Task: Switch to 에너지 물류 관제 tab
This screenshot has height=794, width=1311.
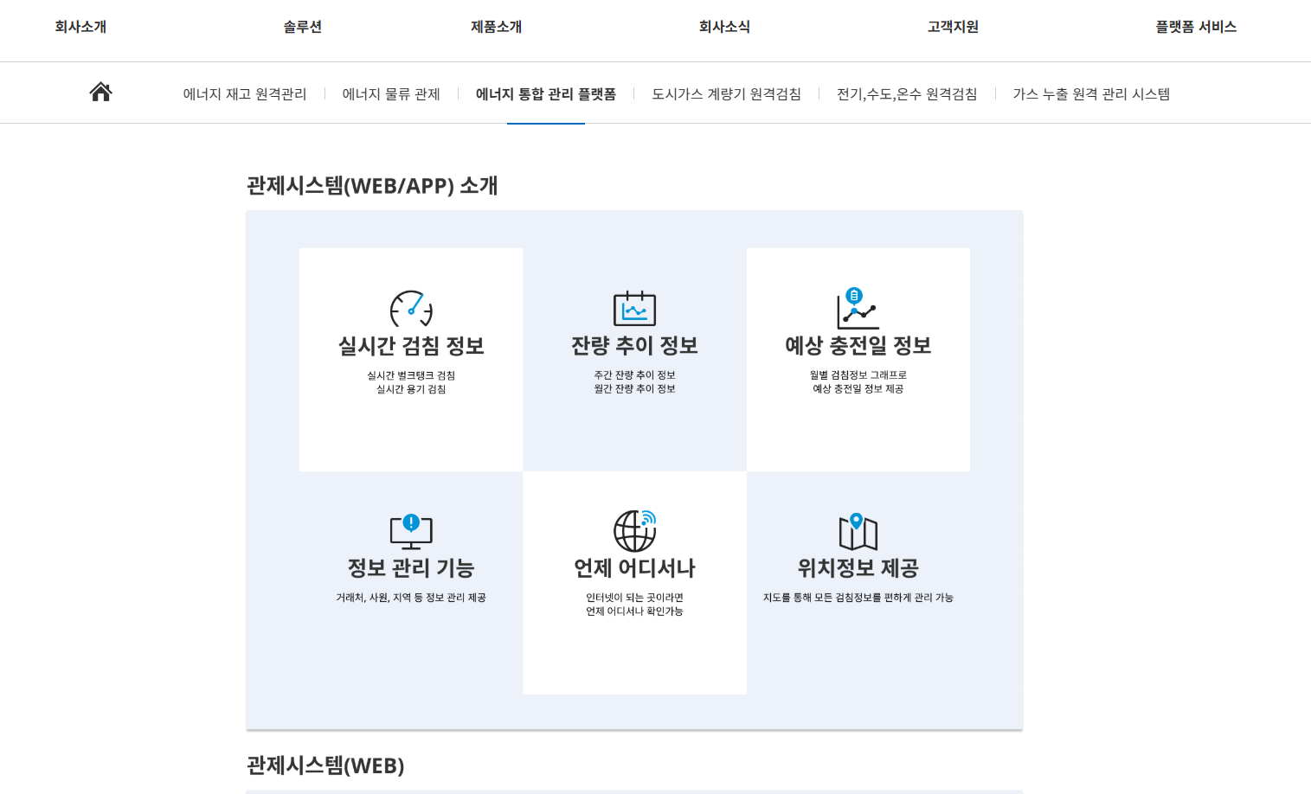Action: tap(391, 93)
